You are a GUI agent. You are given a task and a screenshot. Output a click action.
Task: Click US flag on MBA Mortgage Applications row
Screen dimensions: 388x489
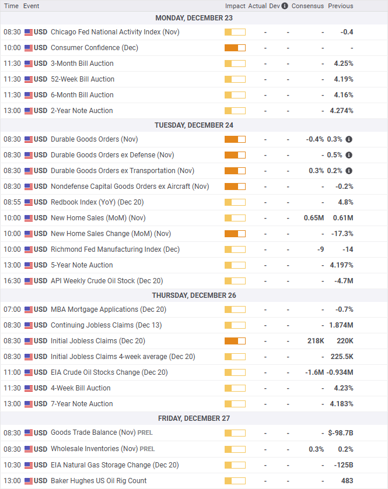[x=29, y=309]
